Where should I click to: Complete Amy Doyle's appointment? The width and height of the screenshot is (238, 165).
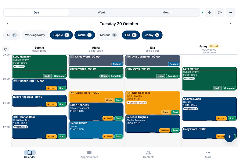173,76
